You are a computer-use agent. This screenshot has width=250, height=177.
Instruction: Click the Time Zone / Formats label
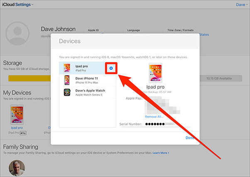point(180,30)
